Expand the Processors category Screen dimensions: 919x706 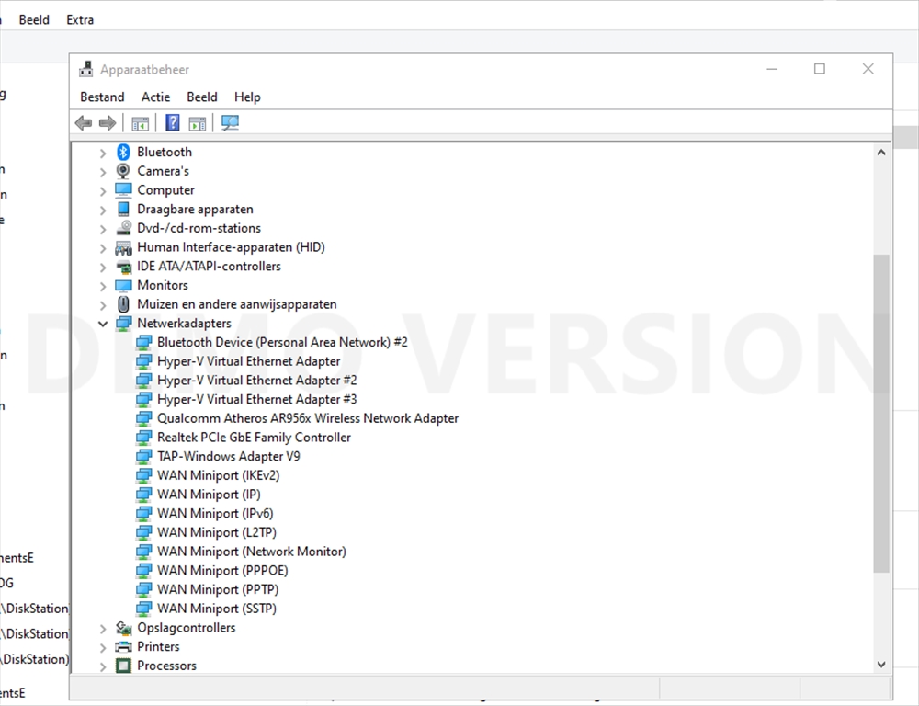point(103,666)
